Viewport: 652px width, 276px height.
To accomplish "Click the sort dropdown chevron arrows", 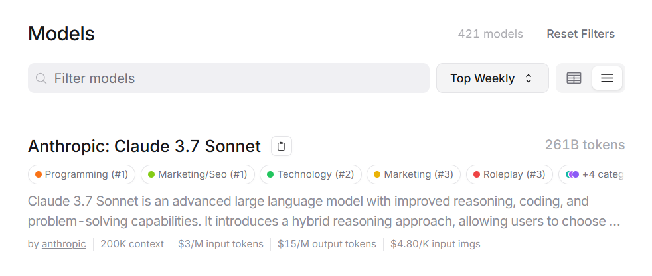I will tap(529, 78).
